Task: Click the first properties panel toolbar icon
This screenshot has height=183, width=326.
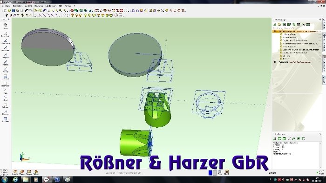Action: (x=275, y=138)
